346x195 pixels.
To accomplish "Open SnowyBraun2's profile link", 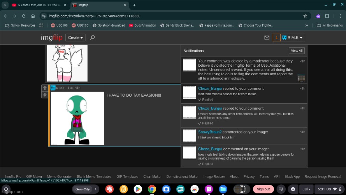I will pyautogui.click(x=210, y=132).
